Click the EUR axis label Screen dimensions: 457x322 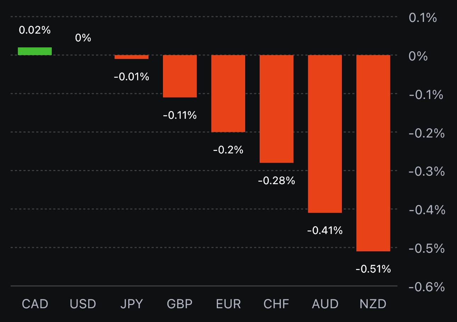pos(228,304)
